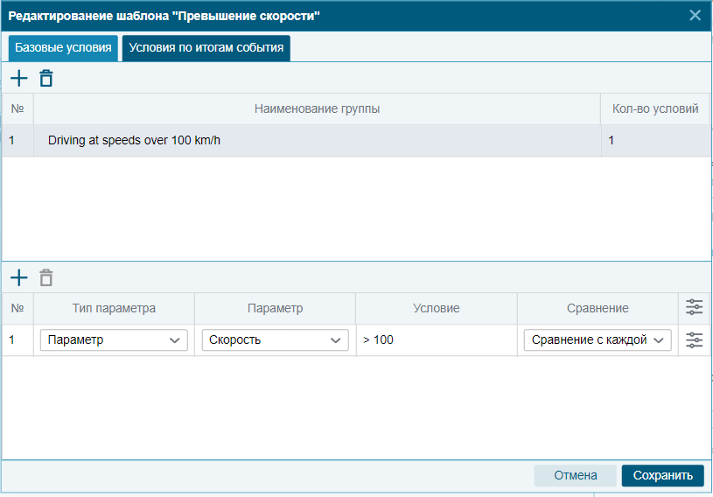Delete the selected group via the upper trash icon
Image resolution: width=713 pixels, height=497 pixels.
click(x=46, y=79)
